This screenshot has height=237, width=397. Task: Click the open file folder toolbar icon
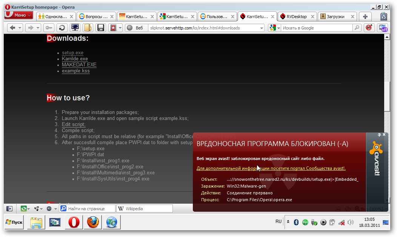click(88, 28)
